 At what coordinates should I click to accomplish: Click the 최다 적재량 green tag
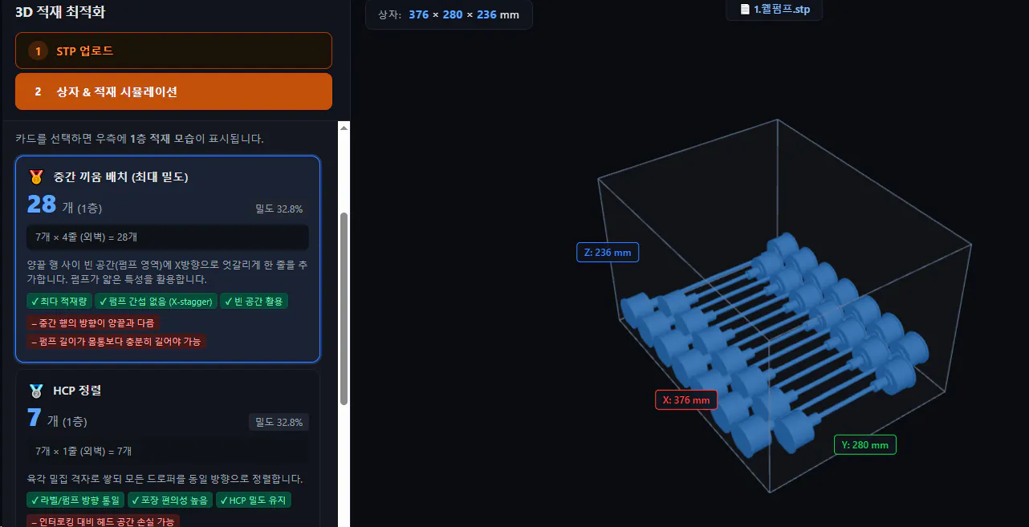(59, 301)
